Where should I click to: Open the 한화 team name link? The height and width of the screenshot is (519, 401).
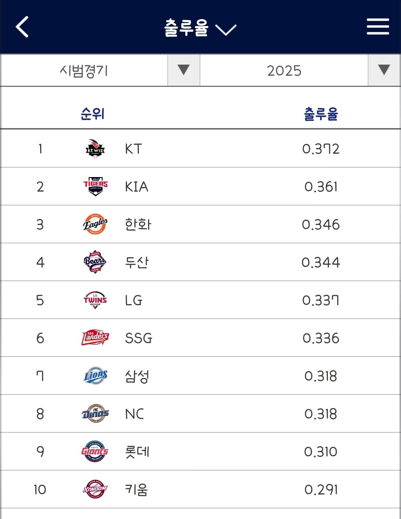tap(138, 225)
